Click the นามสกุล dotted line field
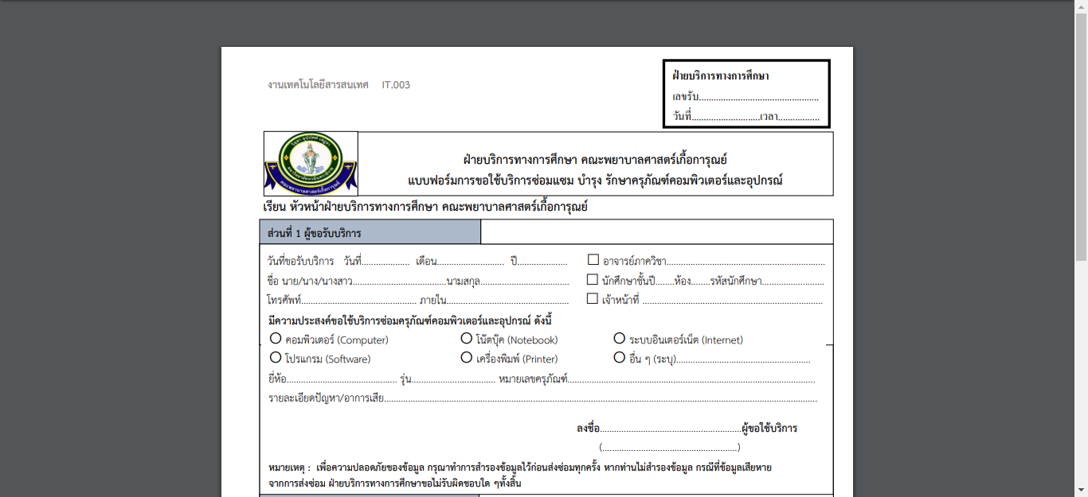 click(524, 281)
